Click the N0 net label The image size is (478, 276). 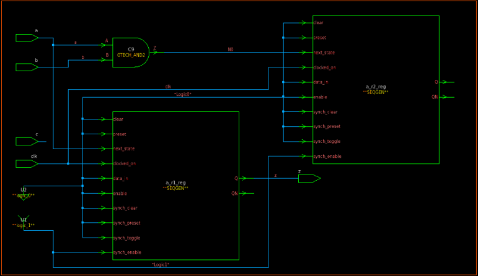[x=231, y=50]
